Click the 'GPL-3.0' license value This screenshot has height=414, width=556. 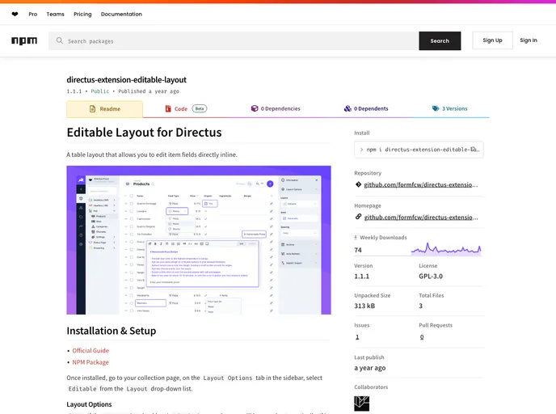click(x=431, y=276)
